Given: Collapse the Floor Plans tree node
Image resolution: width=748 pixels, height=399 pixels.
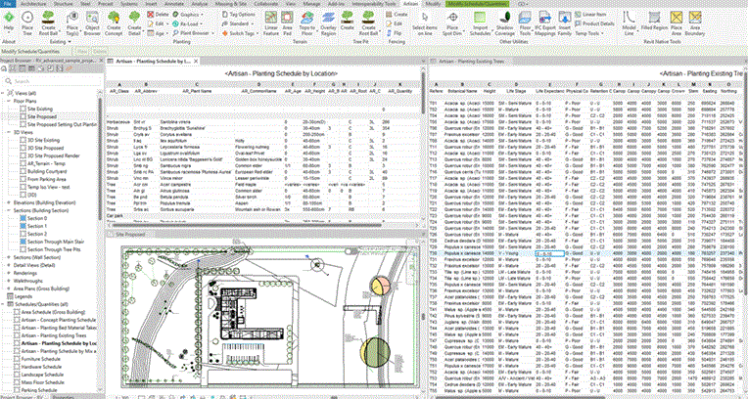Looking at the screenshot, I should pos(9,100).
